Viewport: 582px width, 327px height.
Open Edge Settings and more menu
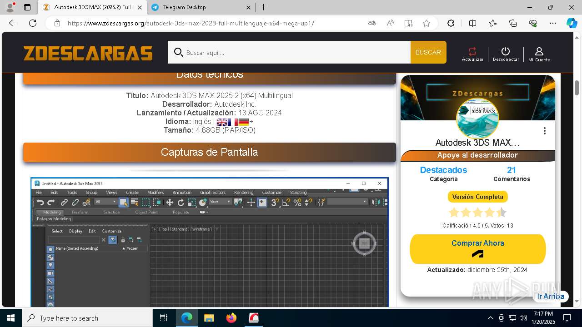pyautogui.click(x=553, y=23)
